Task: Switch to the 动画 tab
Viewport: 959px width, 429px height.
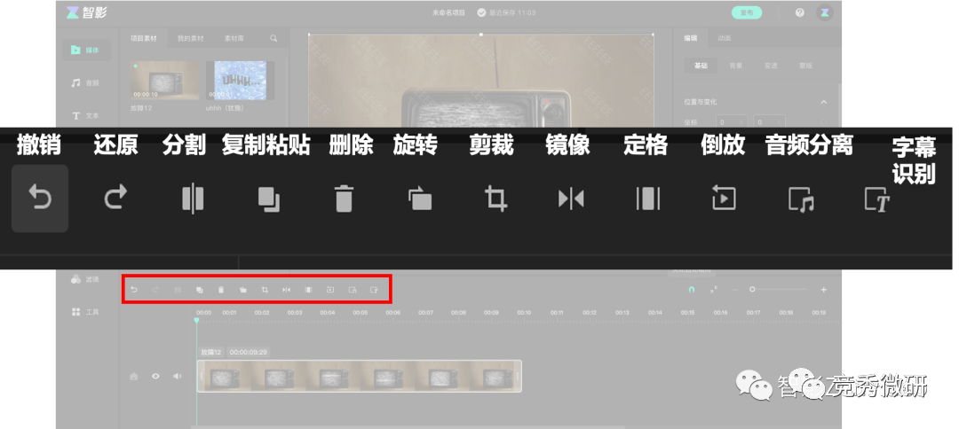Action: (725, 39)
